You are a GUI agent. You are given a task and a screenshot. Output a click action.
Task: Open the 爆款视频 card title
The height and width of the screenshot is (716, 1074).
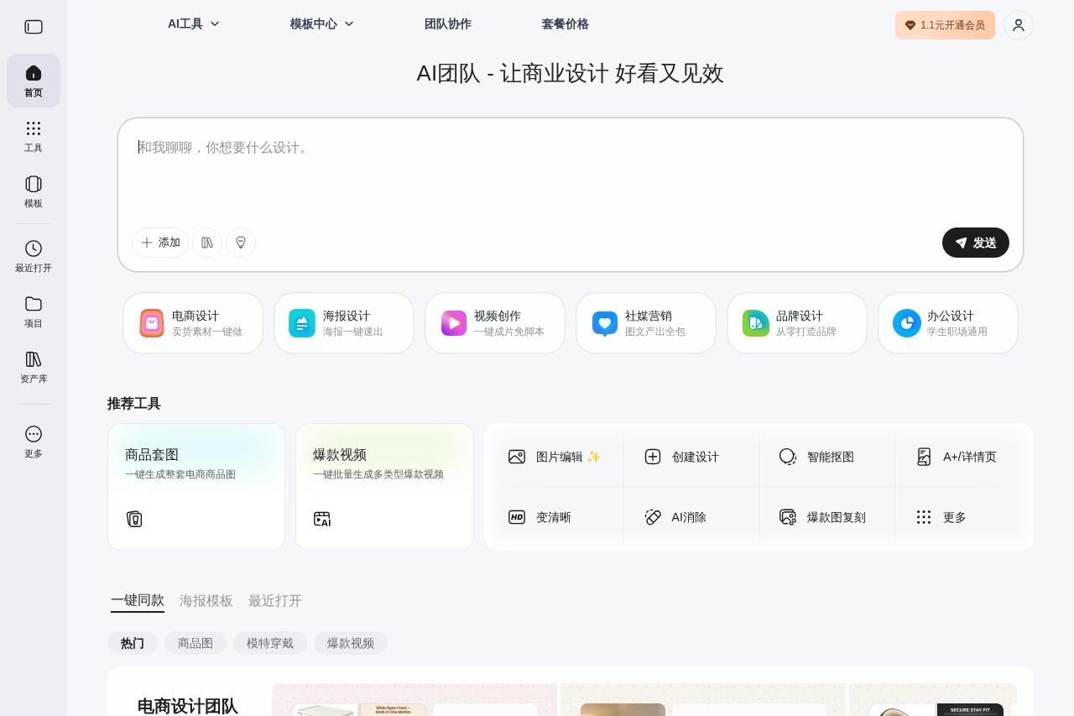340,454
